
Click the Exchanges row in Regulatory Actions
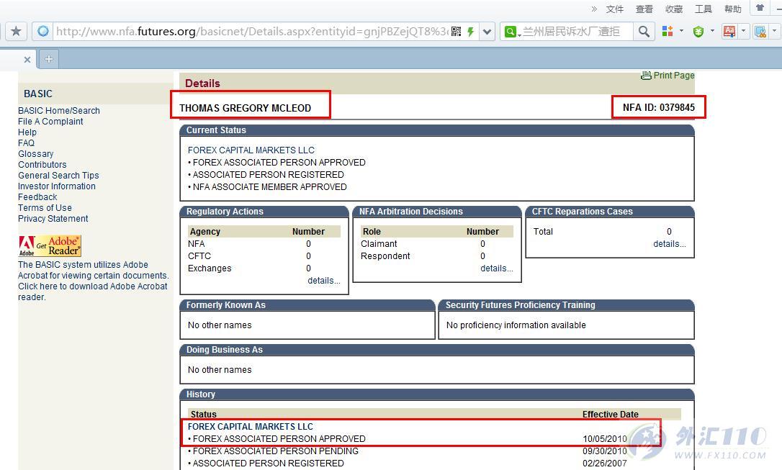pos(264,268)
